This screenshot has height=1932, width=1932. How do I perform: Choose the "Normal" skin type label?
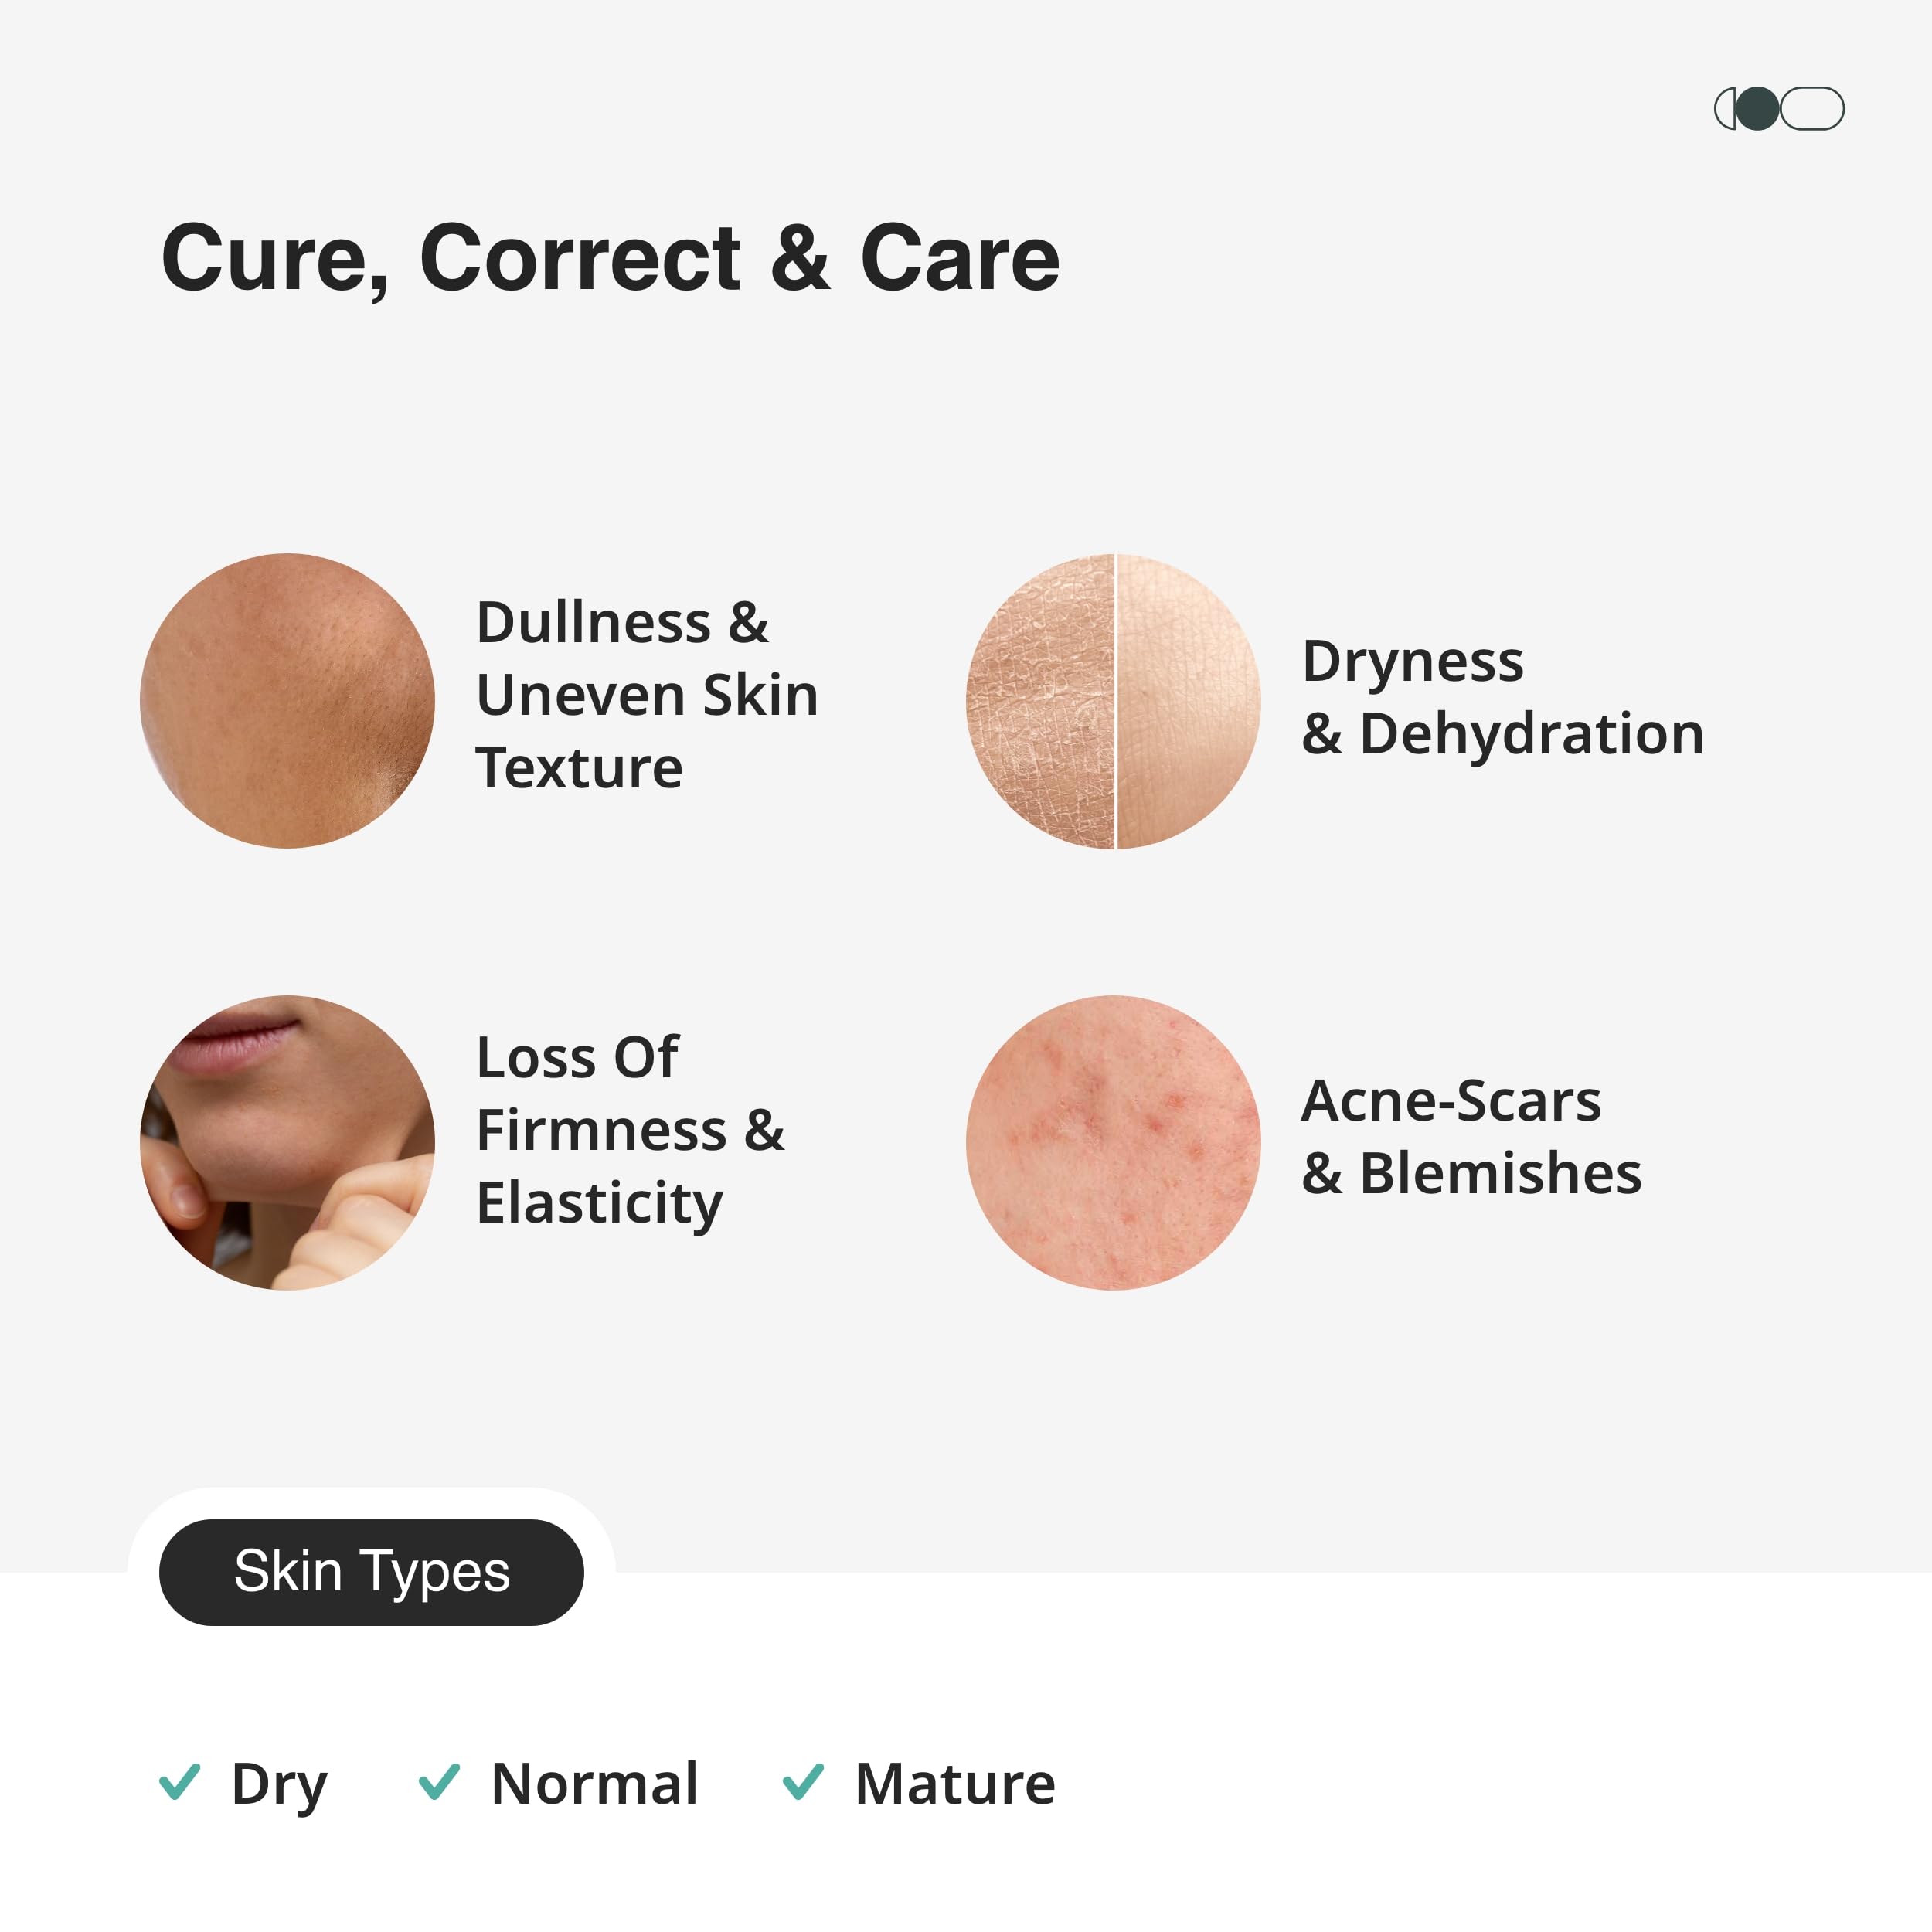tap(594, 1783)
